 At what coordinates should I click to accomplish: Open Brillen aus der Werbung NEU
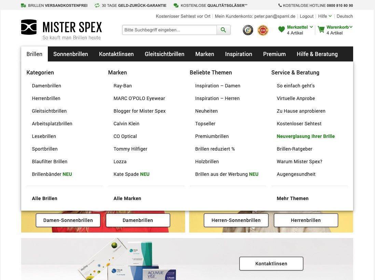(227, 174)
